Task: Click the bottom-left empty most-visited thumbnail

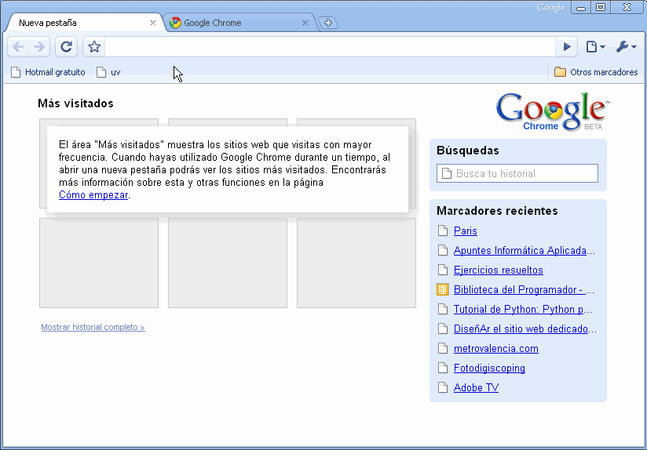Action: click(99, 263)
